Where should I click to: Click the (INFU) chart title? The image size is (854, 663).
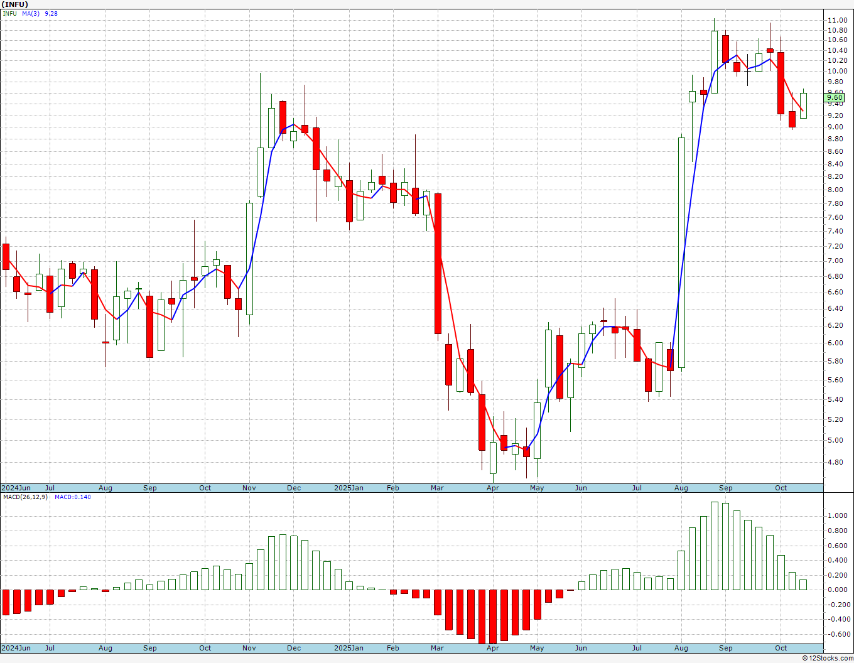15,4
